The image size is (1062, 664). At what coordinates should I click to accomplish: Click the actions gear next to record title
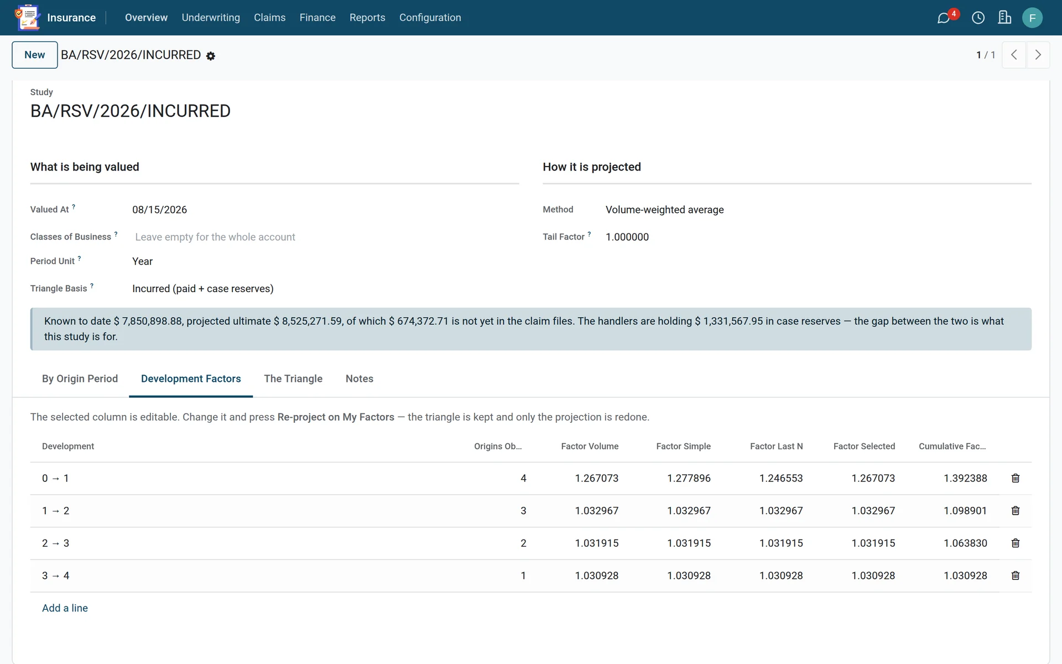[x=211, y=56]
